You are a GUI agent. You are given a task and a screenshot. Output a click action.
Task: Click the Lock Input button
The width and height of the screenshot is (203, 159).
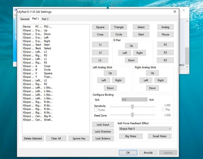coord(103,125)
